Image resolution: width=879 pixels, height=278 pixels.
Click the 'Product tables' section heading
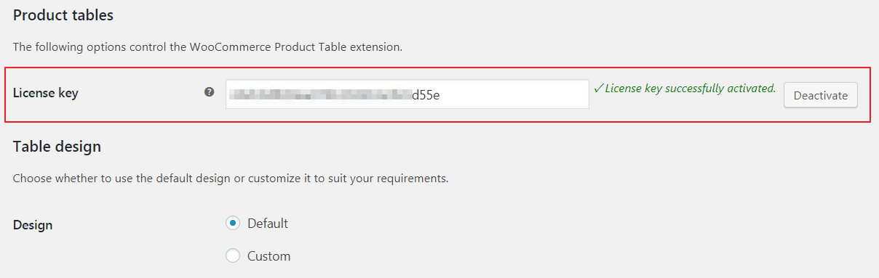63,15
